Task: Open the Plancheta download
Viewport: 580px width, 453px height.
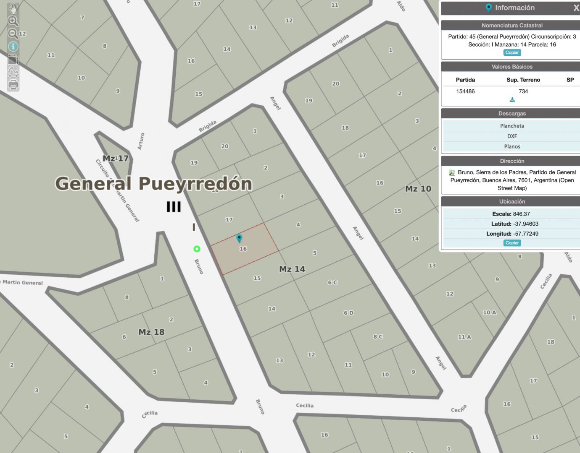Action: click(x=512, y=126)
